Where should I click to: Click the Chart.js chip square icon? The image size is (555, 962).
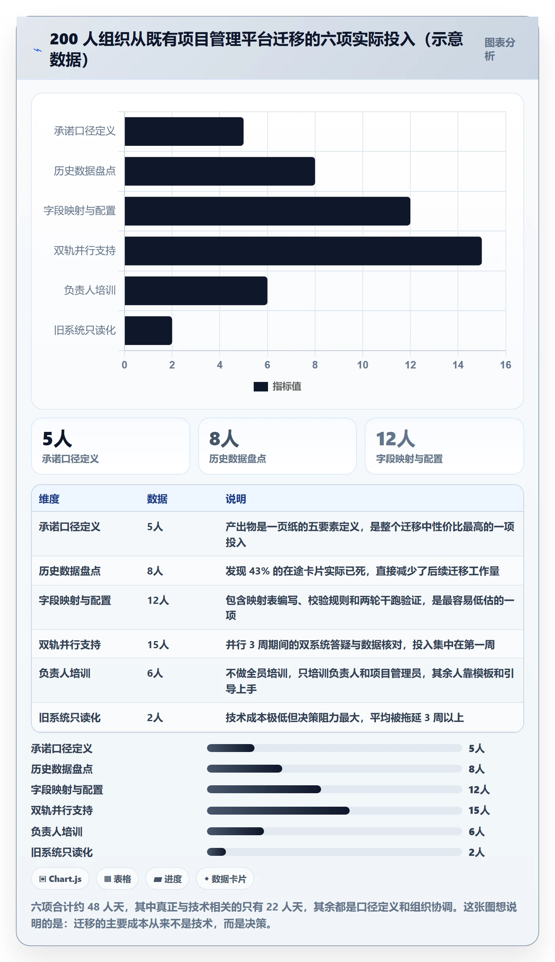(43, 879)
